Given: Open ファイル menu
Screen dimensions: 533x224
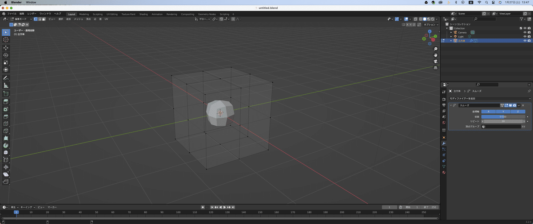Looking at the screenshot, I should click(x=12, y=14).
